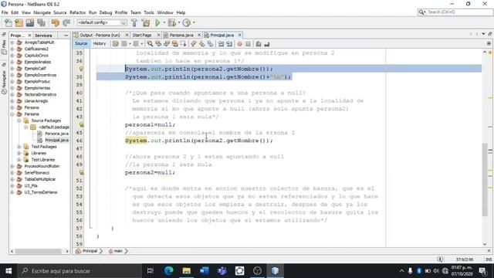Expand the Test Packages node
Viewport: 494px width, 278px height.
click(x=19, y=147)
